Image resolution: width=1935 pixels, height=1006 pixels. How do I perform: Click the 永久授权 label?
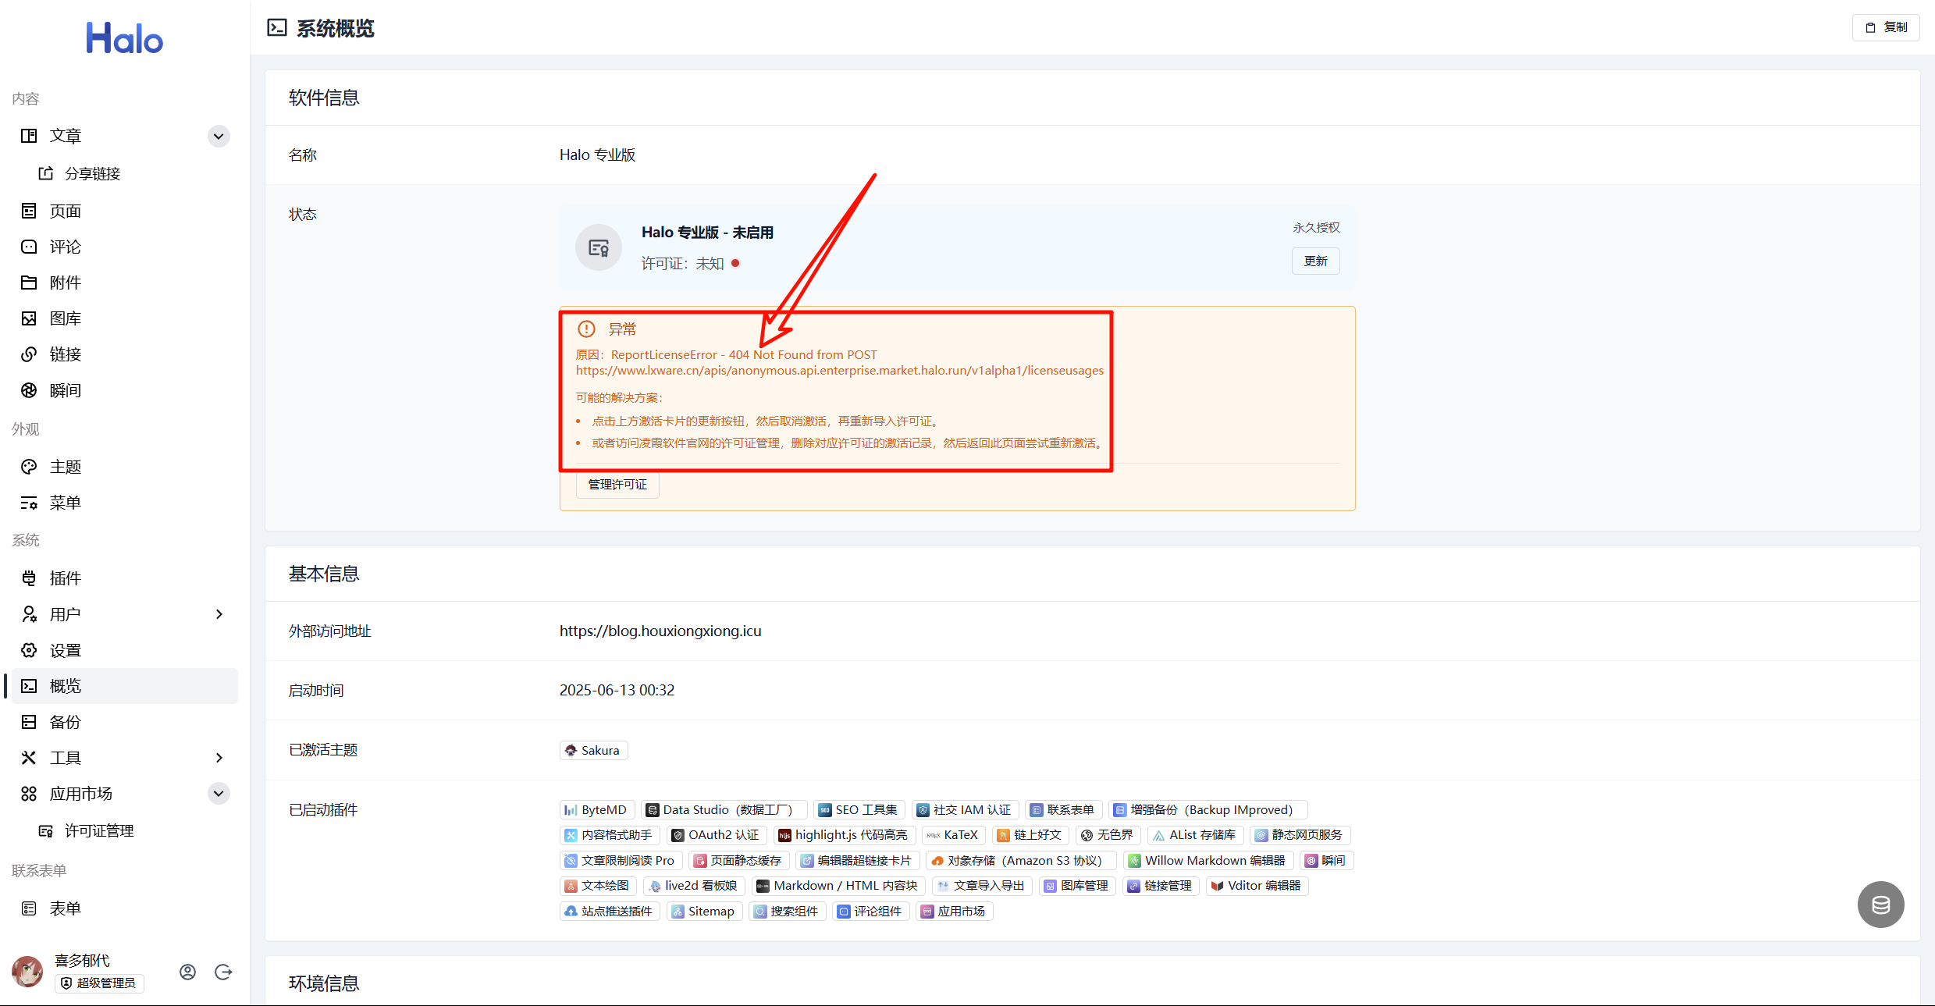[1316, 227]
